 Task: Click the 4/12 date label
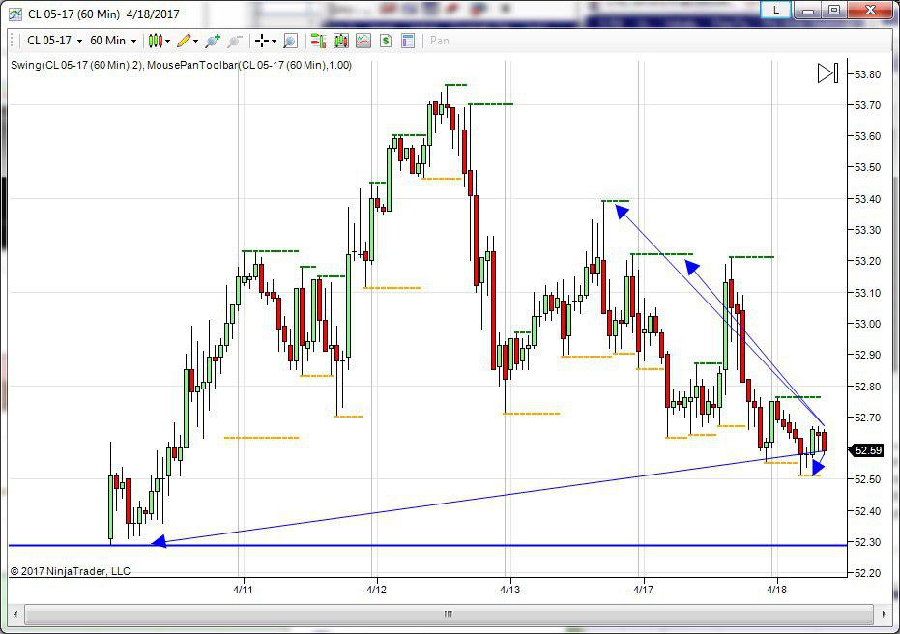pos(376,590)
